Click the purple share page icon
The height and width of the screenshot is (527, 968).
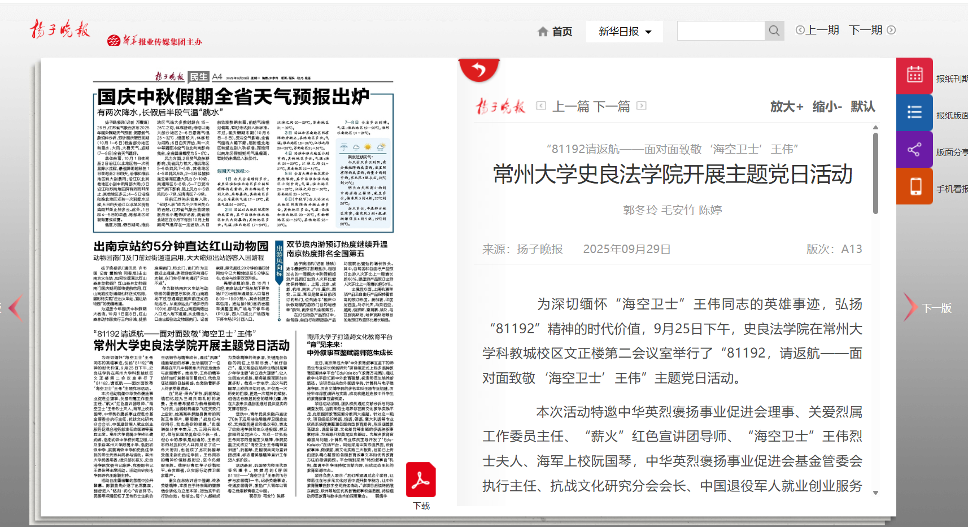914,150
